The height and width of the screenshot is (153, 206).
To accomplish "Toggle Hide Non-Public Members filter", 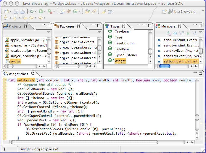I will click(188, 33).
